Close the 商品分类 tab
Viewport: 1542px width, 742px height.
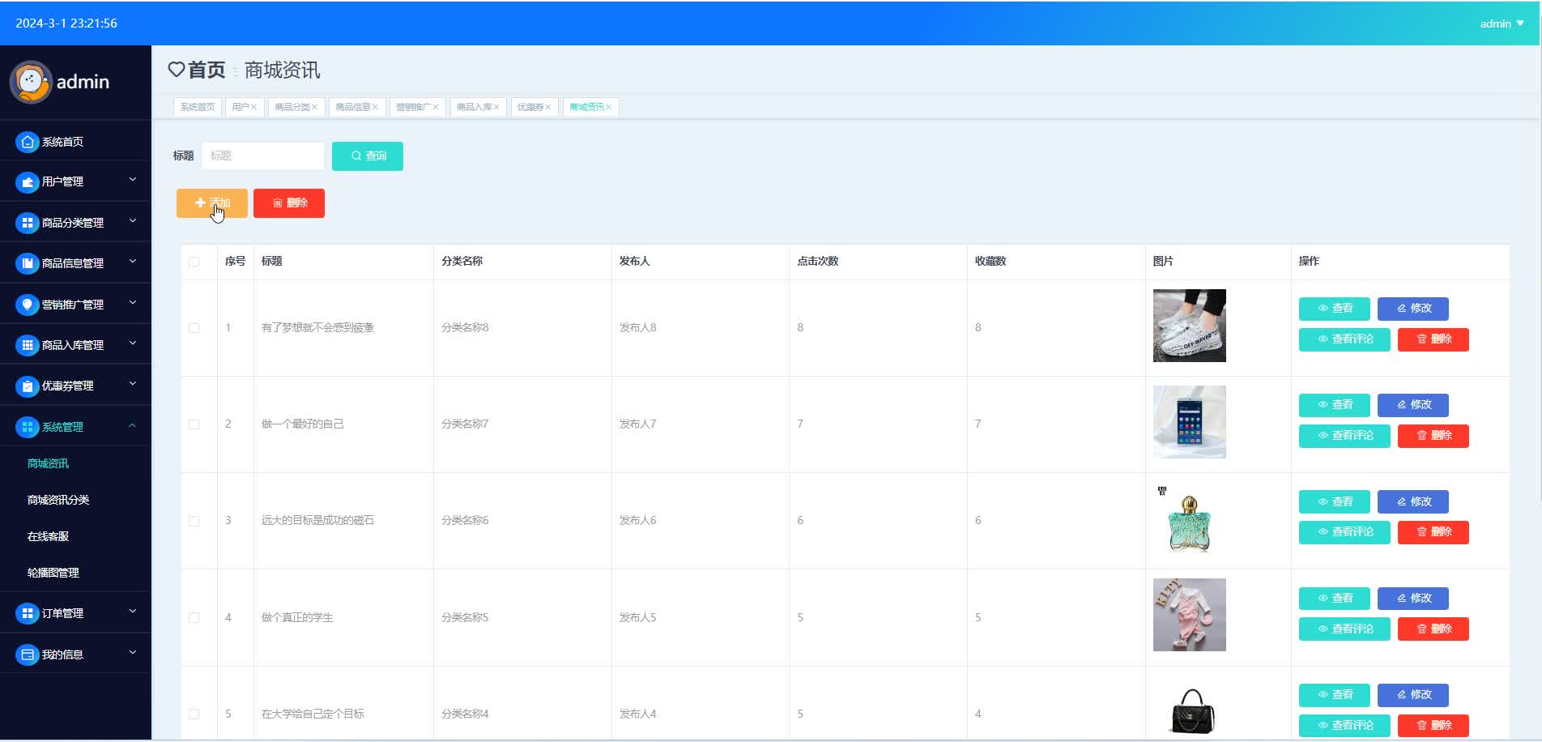(315, 107)
